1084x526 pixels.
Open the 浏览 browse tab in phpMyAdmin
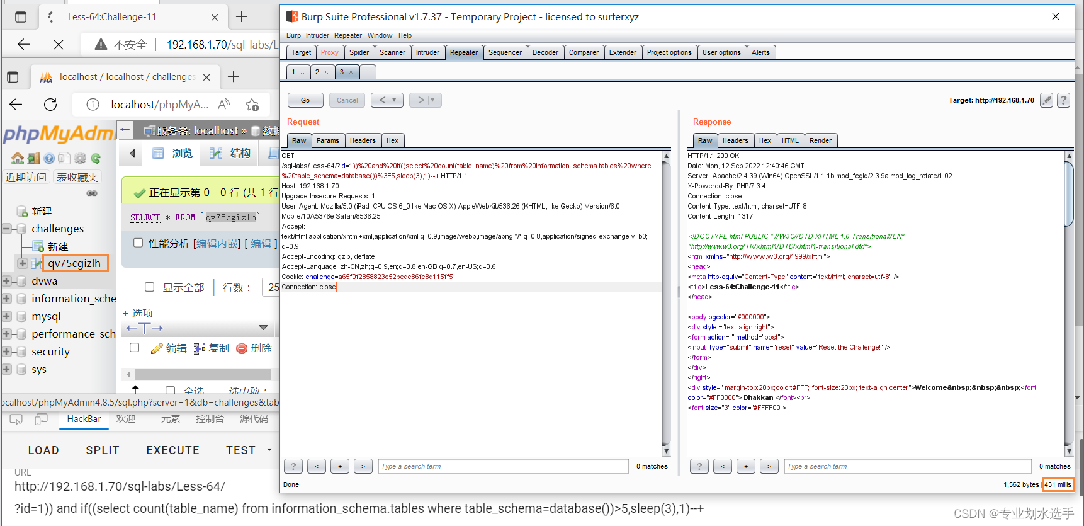(x=173, y=153)
